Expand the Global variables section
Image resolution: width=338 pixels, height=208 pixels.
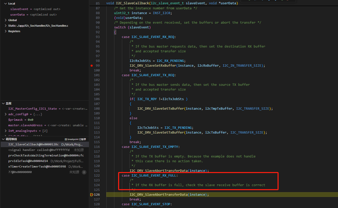coord(6,20)
